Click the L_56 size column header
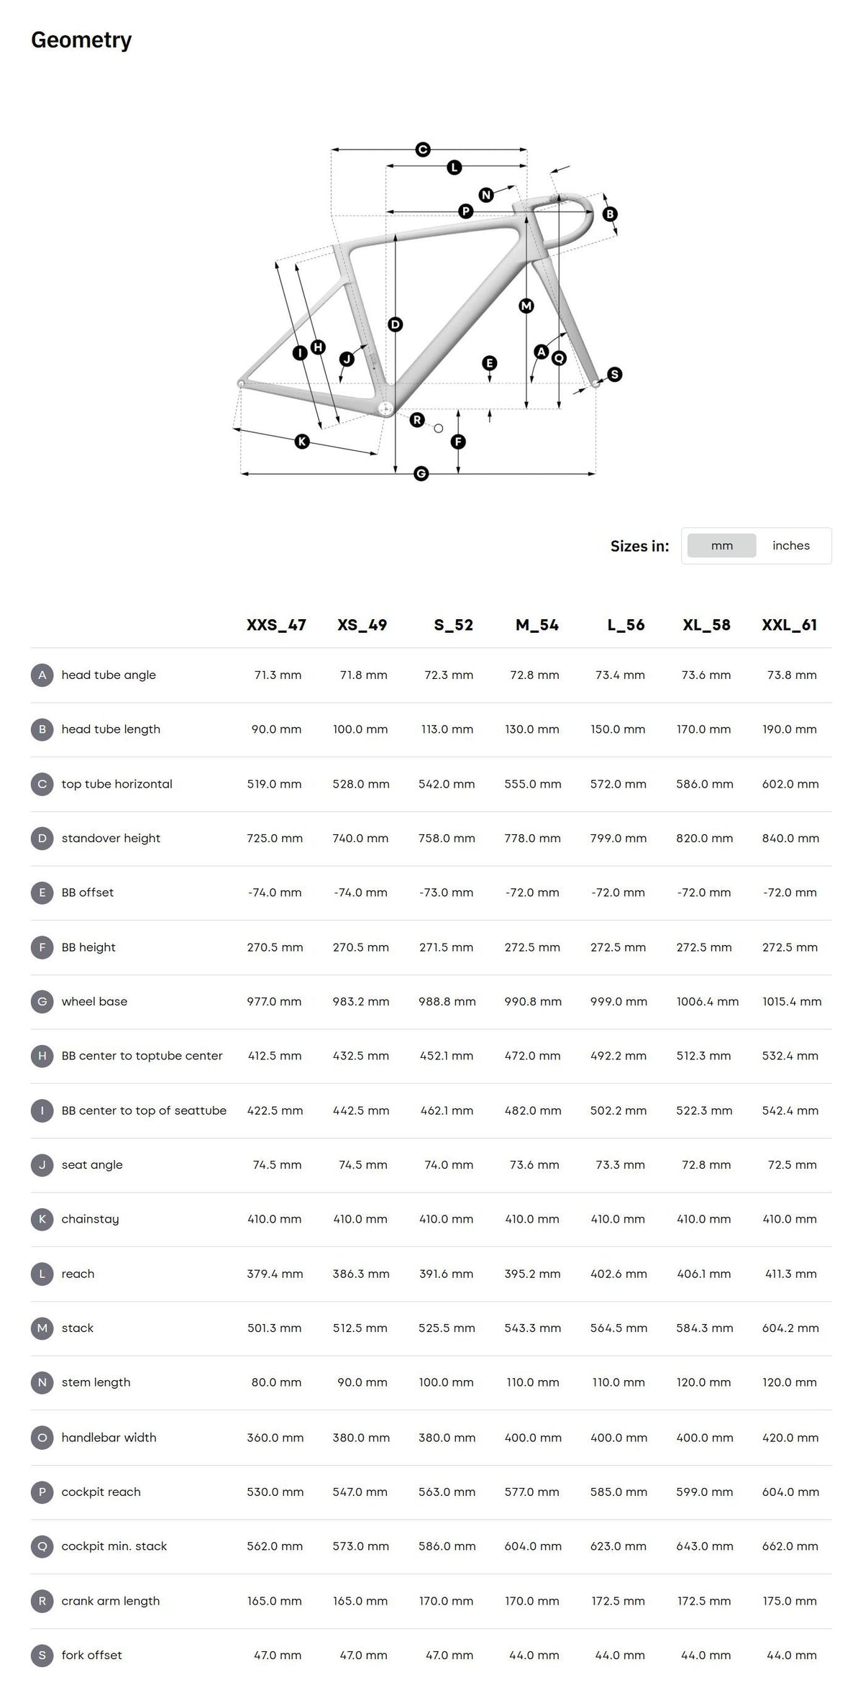The height and width of the screenshot is (1698, 863). [626, 625]
